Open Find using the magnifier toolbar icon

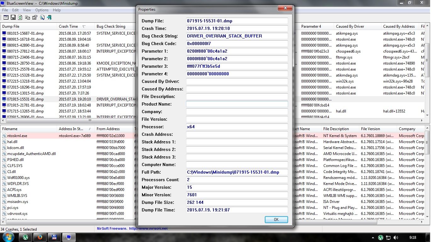(42, 17)
